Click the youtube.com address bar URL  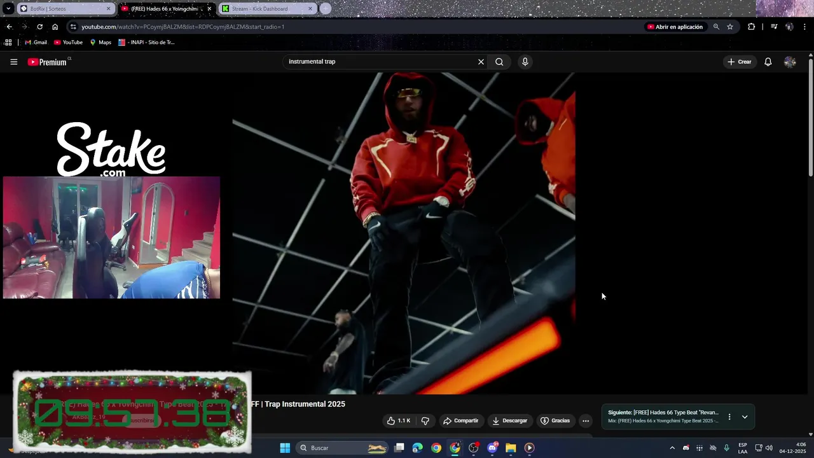183,27
